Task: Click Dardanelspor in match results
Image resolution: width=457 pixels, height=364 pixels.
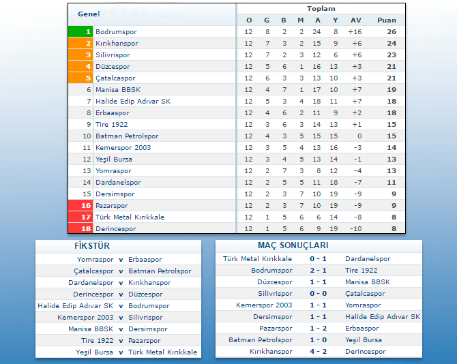Action: (x=368, y=259)
